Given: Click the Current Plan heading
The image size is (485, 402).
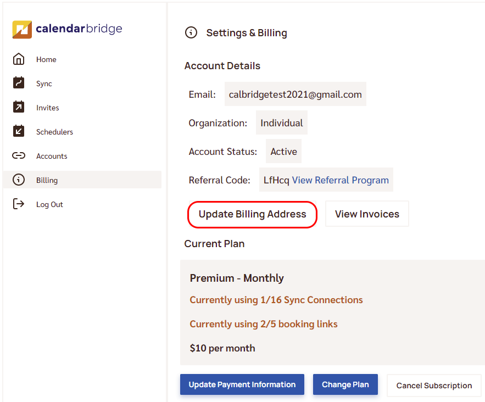Looking at the screenshot, I should (x=214, y=244).
